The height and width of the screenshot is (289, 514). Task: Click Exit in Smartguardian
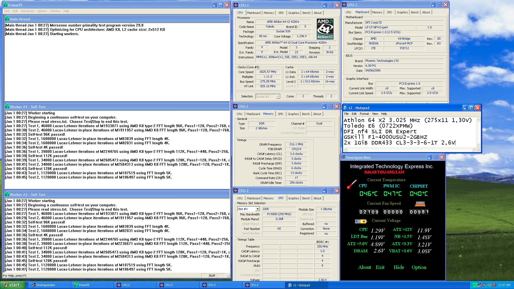[380, 267]
